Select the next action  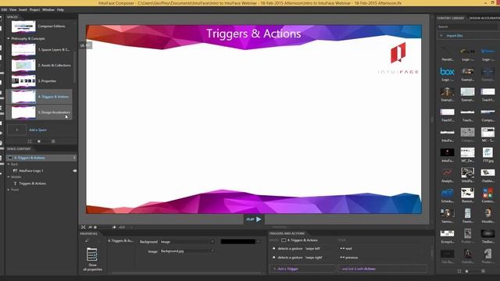tap(346, 248)
